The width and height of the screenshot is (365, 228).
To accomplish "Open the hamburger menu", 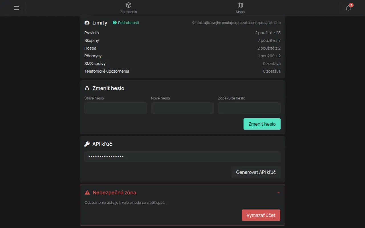I will (17, 8).
